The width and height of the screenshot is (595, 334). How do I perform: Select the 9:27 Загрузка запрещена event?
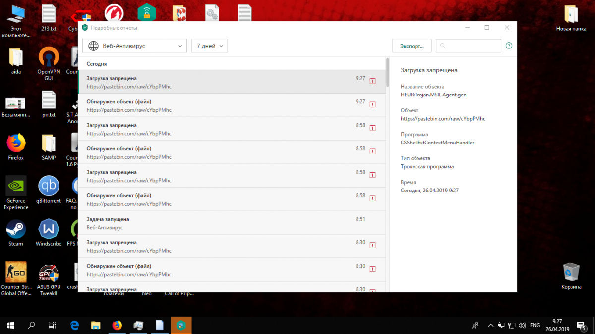(x=232, y=82)
